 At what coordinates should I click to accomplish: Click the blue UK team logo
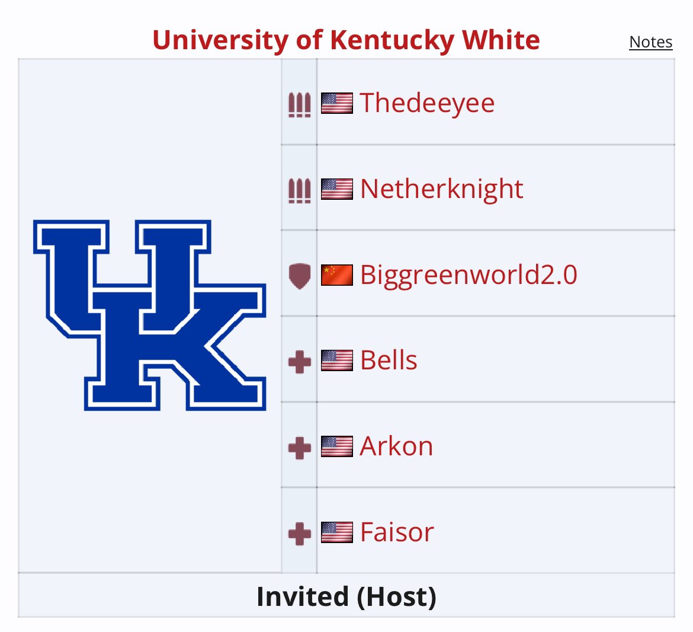(150, 315)
